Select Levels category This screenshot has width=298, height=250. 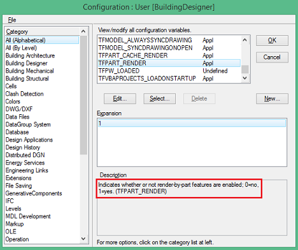42,209
